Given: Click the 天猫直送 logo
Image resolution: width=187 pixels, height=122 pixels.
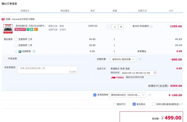Looking at the screenshot, I should point(117,77).
